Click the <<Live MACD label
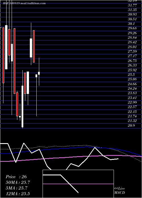 pos(120,191)
